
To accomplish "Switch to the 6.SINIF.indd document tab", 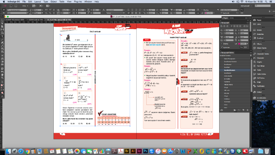I will coord(36,20).
